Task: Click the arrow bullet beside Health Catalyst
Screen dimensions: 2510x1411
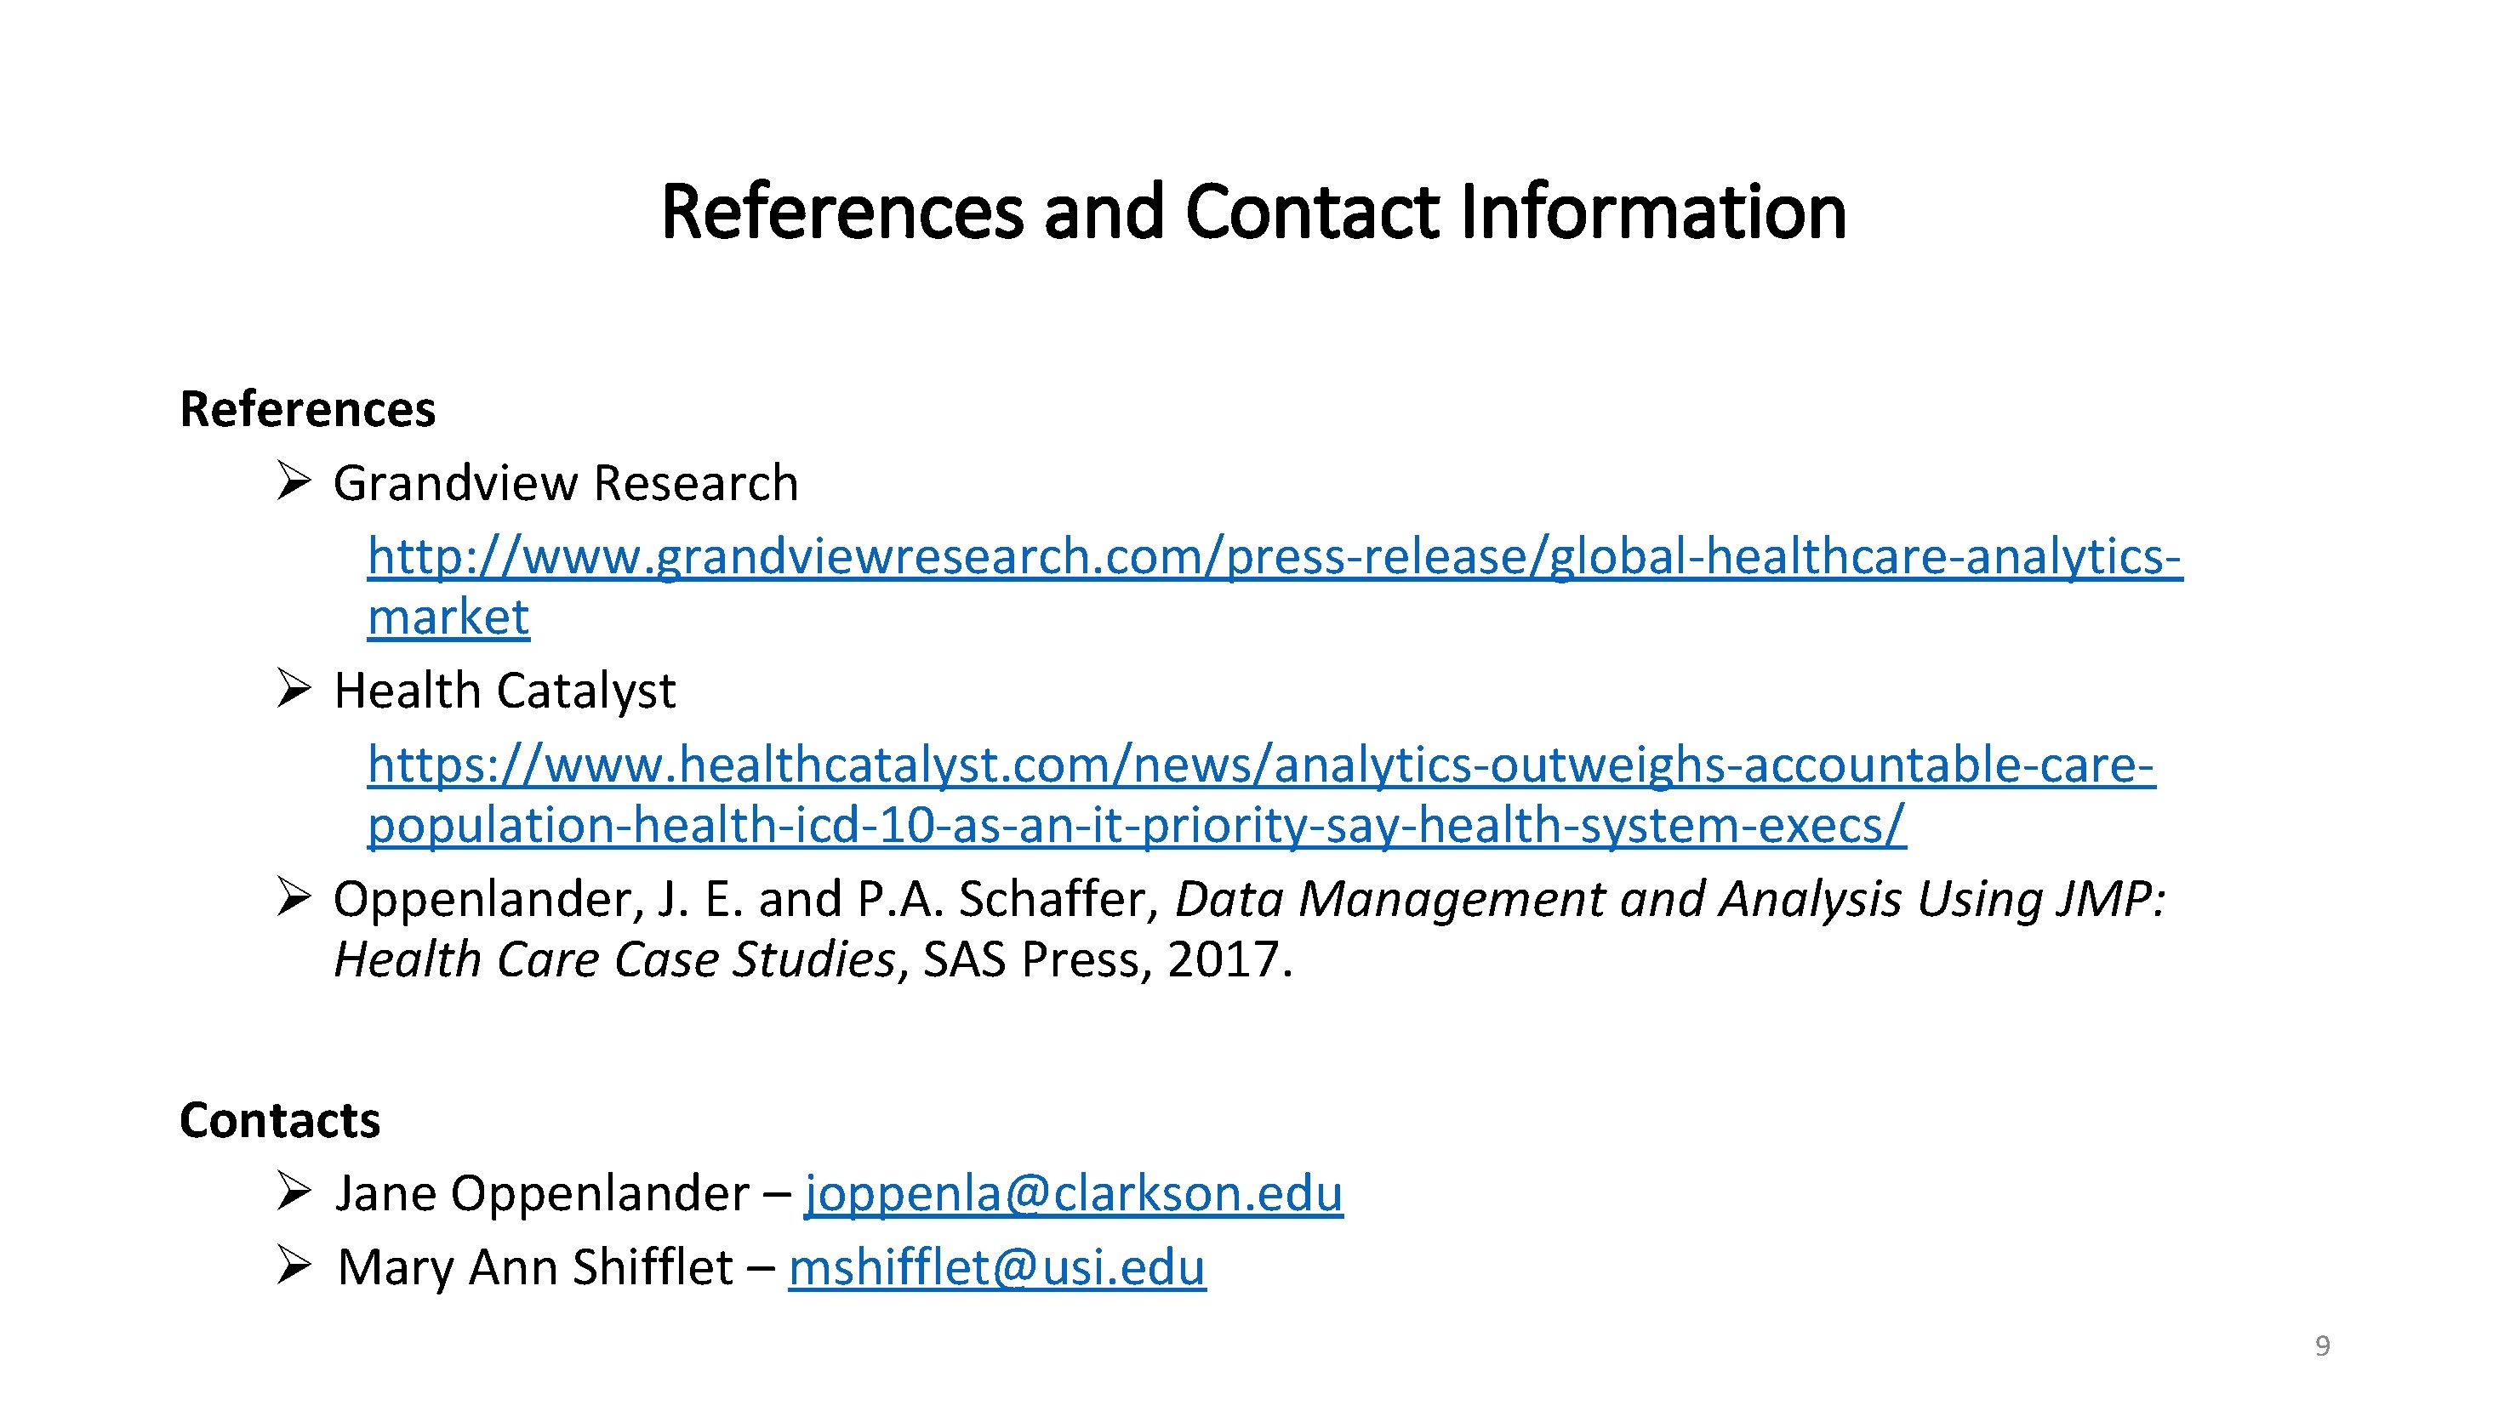Action: pyautogui.click(x=294, y=688)
